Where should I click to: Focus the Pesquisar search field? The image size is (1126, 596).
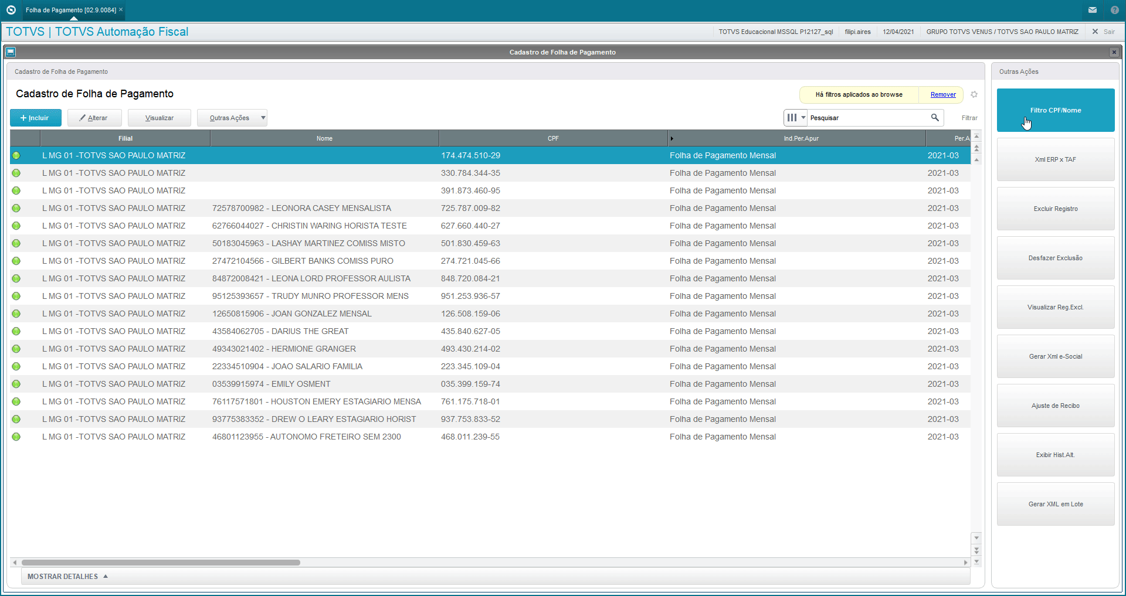tap(868, 118)
